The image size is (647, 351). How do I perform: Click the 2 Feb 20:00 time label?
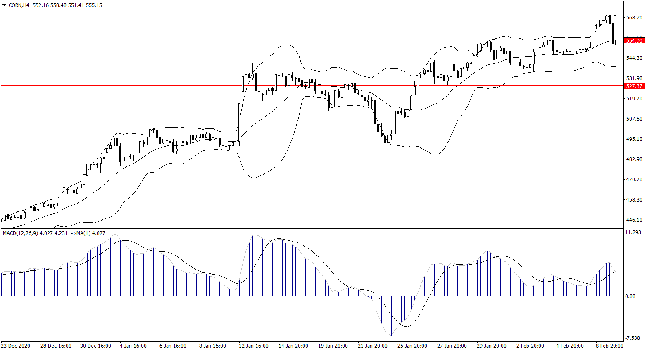coord(530,346)
